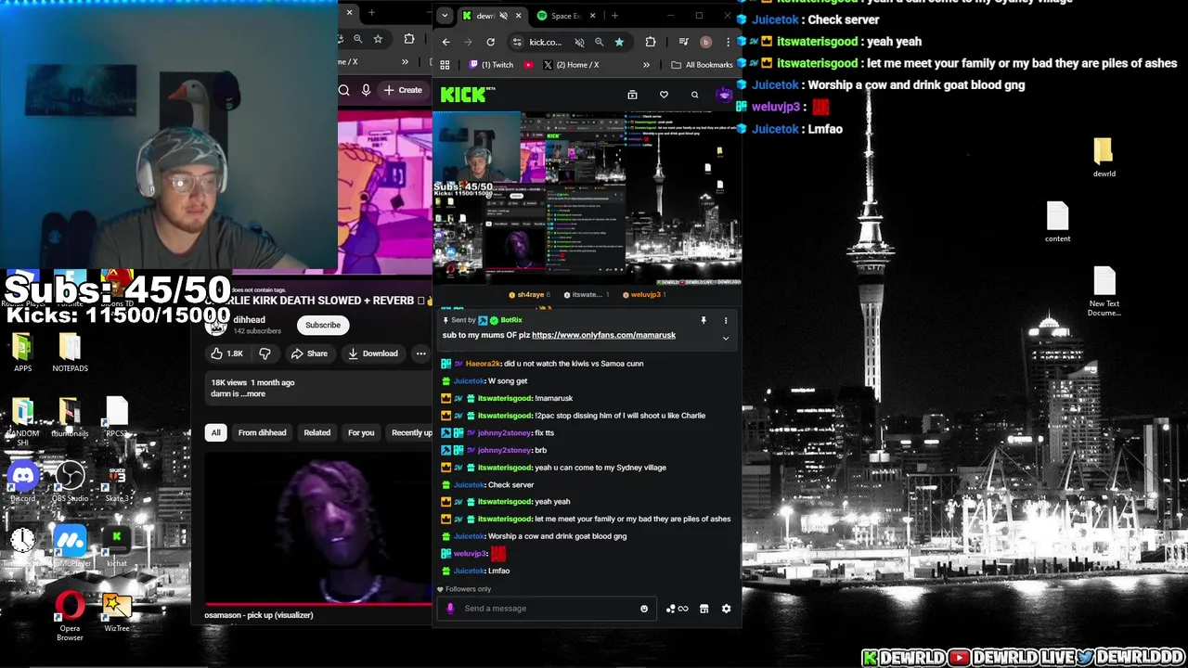Open Kick clips/browse icon in header
Viewport: 1188px width, 668px height.
click(632, 95)
